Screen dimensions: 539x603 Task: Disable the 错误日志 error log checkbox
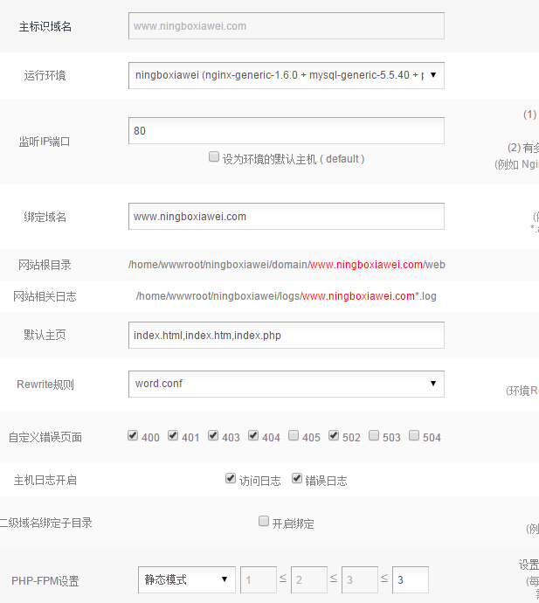tap(297, 479)
